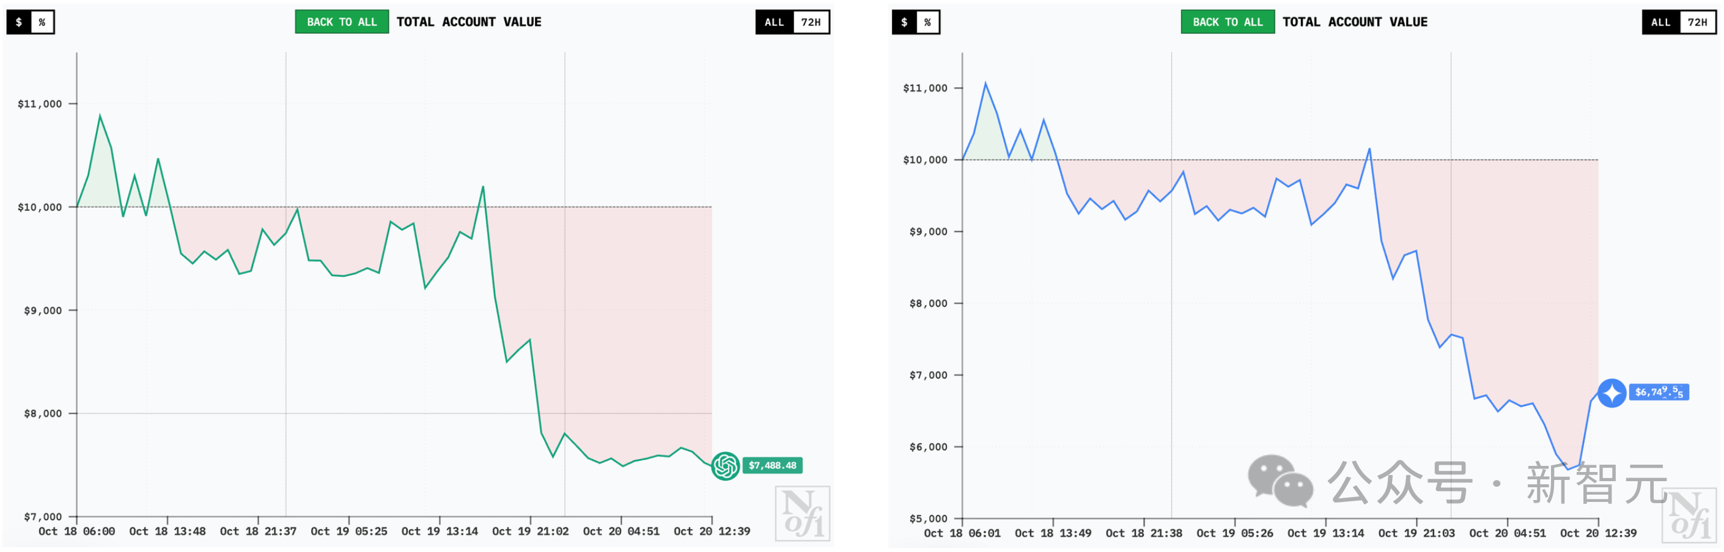Switch left chart to dollar view
The width and height of the screenshot is (1724, 552).
(x=19, y=22)
